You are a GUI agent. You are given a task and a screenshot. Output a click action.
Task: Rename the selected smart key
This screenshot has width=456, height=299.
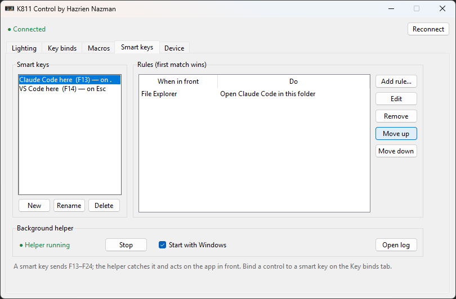pyautogui.click(x=69, y=206)
